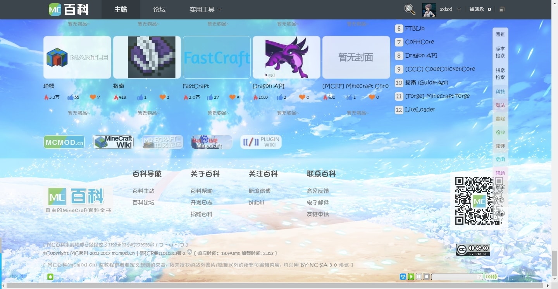Open the sxjsxj user avatar
Viewport: 558px width, 289px height.
coord(429,10)
